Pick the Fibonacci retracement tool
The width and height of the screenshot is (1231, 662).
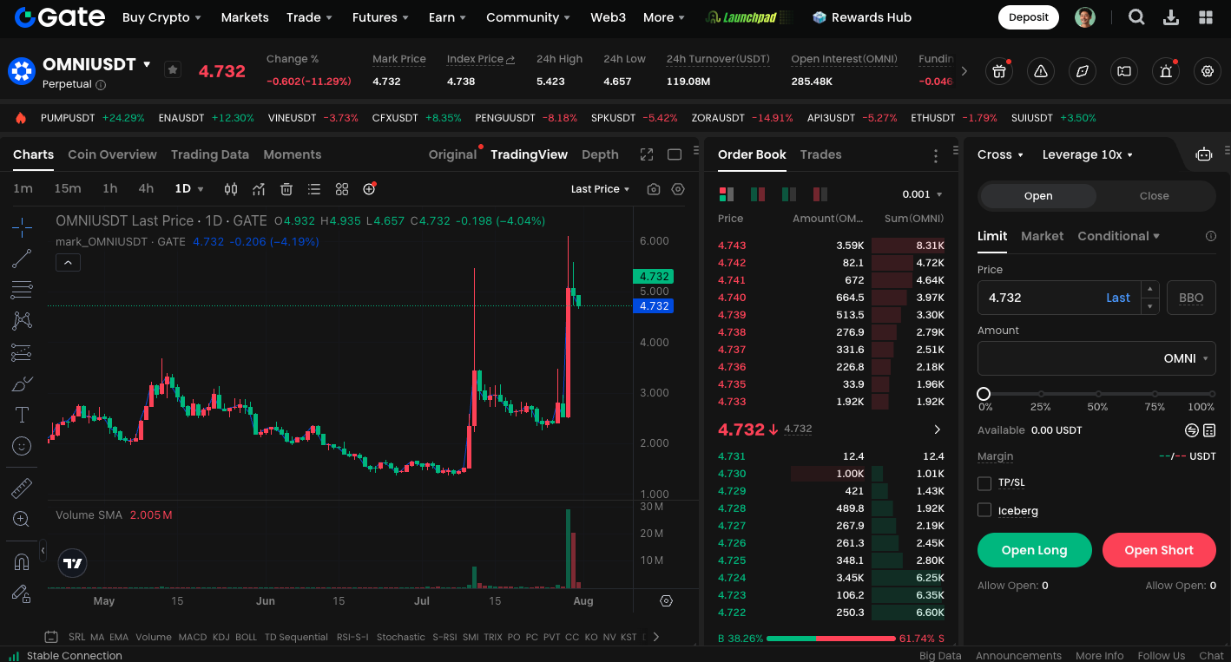tap(23, 290)
